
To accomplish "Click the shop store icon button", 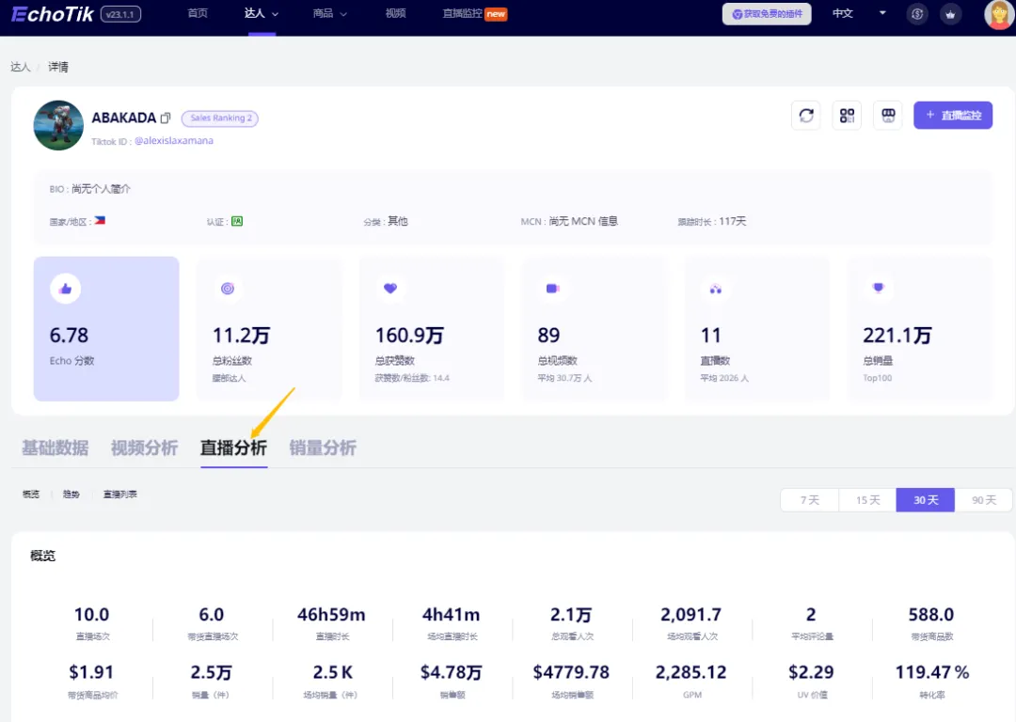I will (x=888, y=116).
